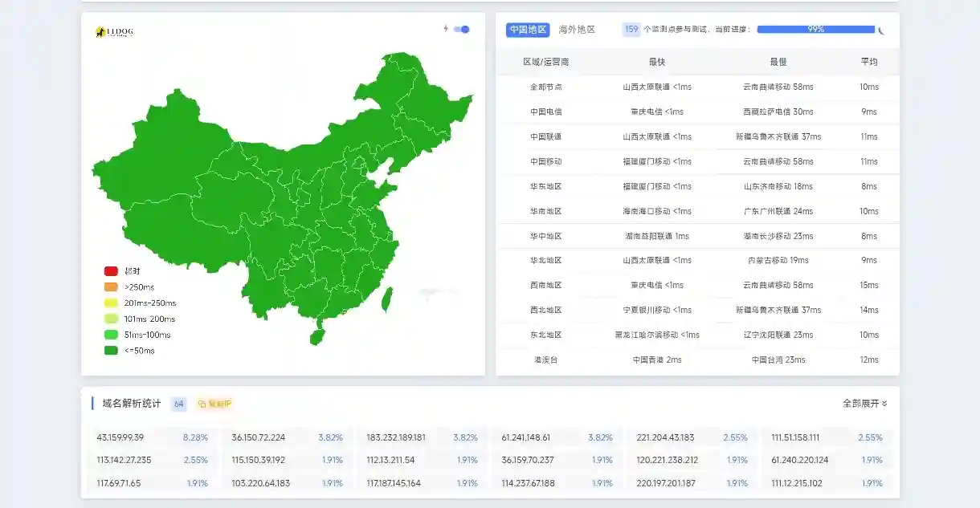The height and width of the screenshot is (508, 980).
Task: Click the 64 count badge
Action: (178, 404)
